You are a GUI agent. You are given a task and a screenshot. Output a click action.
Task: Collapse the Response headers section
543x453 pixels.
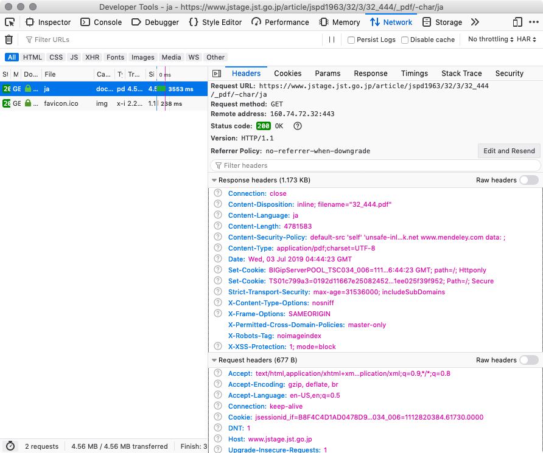[x=214, y=181]
